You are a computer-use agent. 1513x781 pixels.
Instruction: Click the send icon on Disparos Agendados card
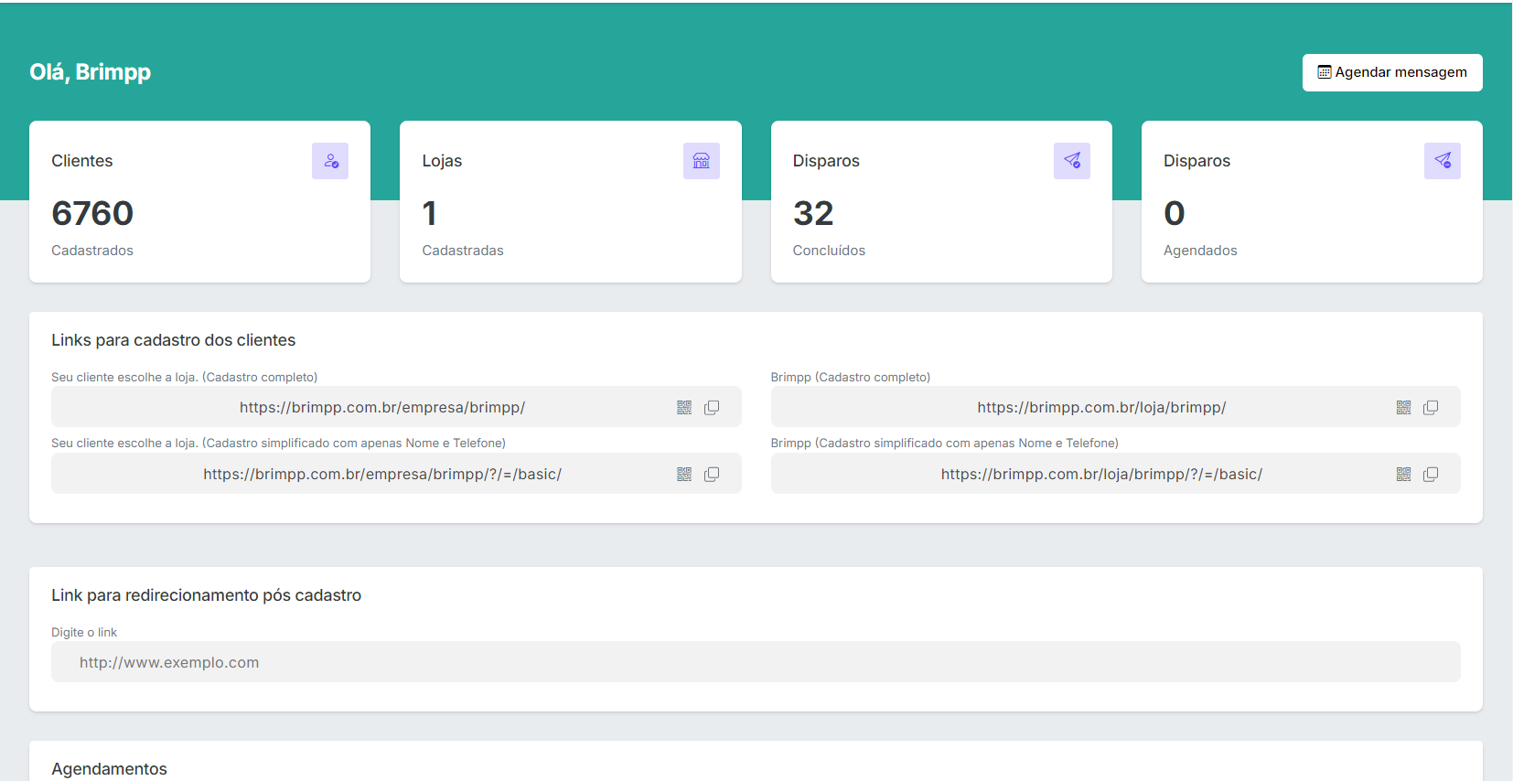[x=1442, y=161]
